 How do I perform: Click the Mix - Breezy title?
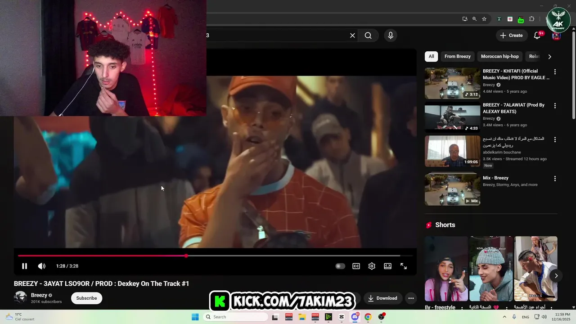495,178
